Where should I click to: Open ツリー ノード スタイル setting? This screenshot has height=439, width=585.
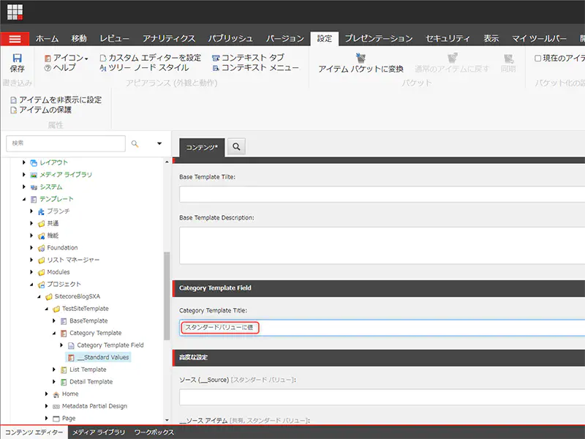(x=144, y=67)
